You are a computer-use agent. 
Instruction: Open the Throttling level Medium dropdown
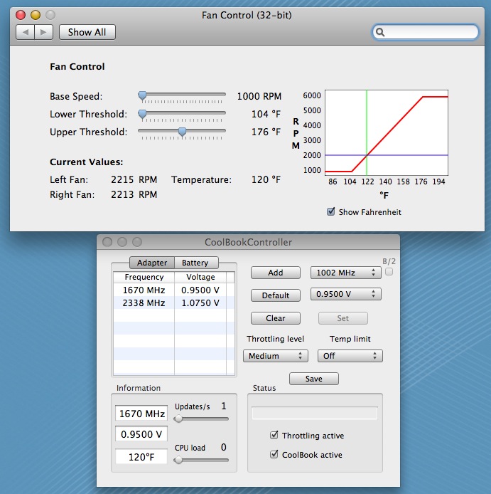(276, 356)
